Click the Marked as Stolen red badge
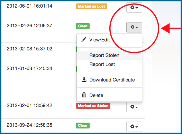182x134 pixels. (x=93, y=106)
